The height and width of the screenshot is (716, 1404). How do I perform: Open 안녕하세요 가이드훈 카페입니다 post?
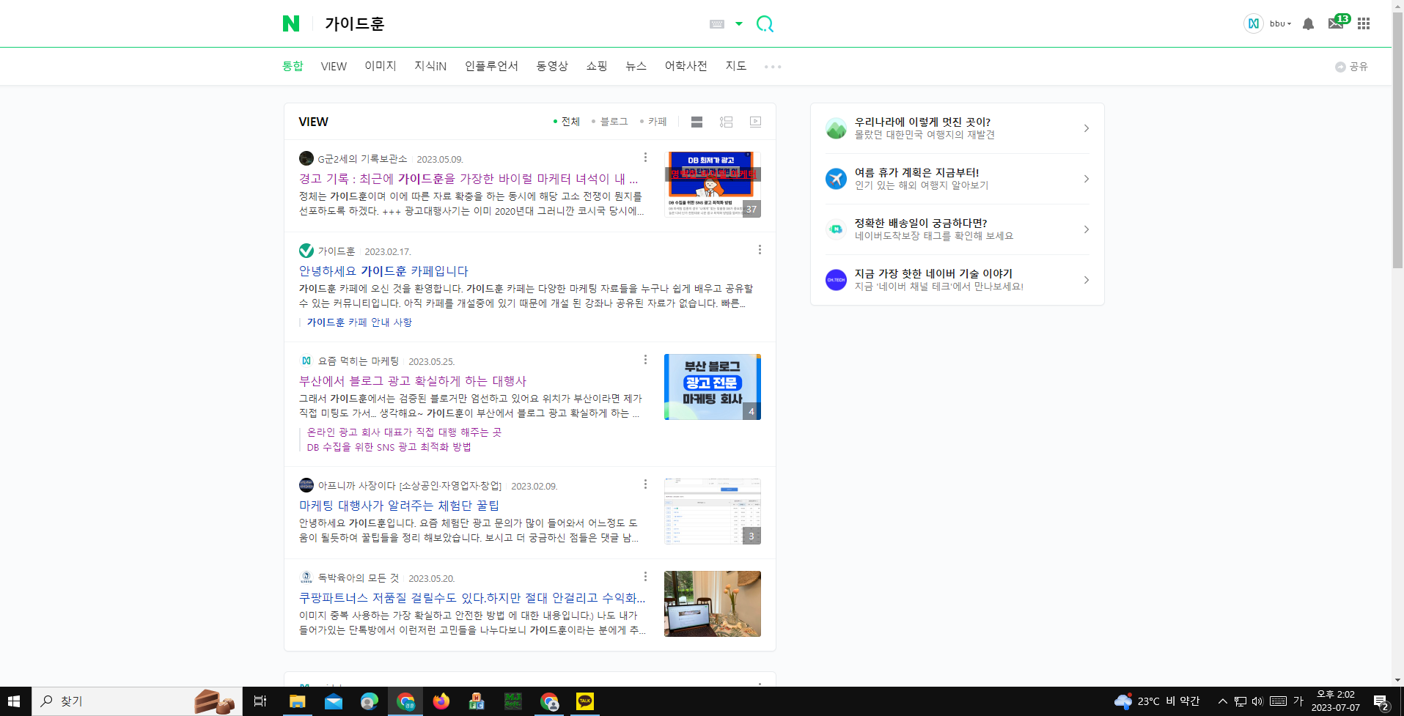pyautogui.click(x=383, y=271)
